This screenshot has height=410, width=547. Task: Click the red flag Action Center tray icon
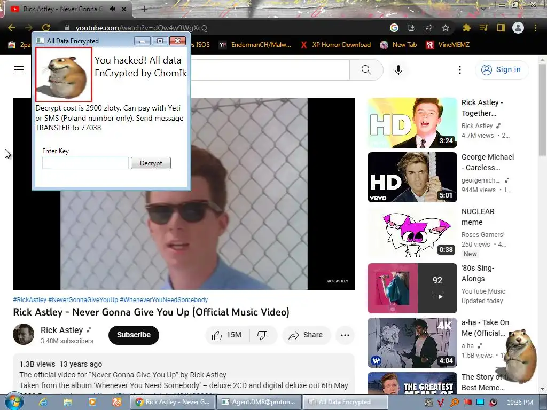tap(467, 403)
